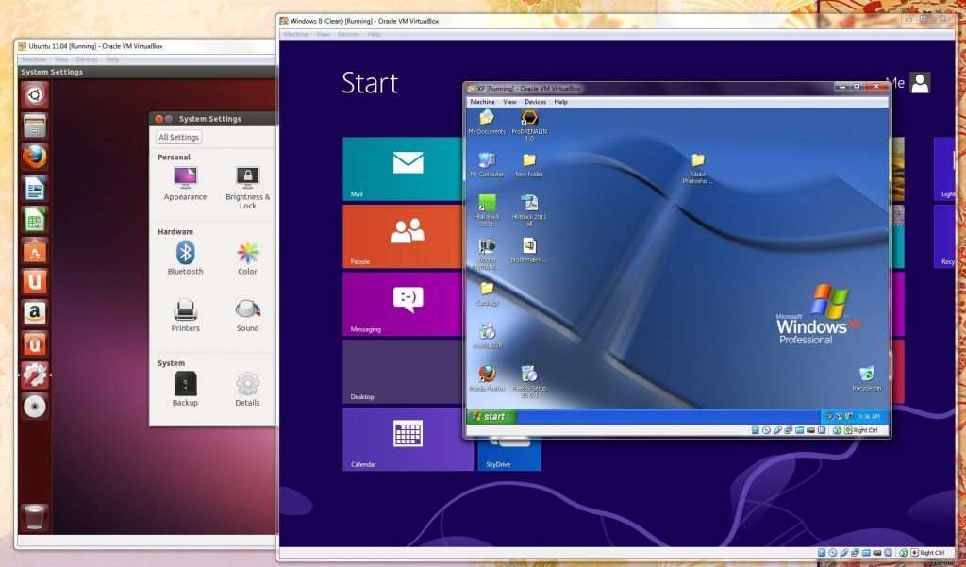This screenshot has height=567, width=966.
Task: Select the Catalogs folder on XP desktop
Action: pos(487,293)
